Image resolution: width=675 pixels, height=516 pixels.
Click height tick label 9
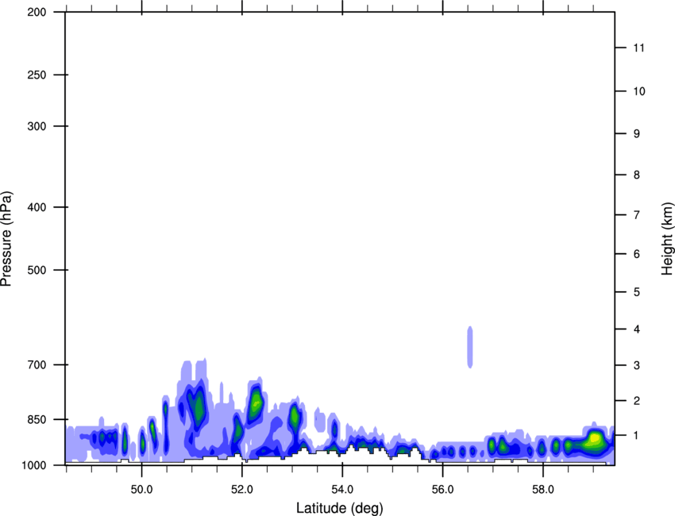[x=637, y=134]
